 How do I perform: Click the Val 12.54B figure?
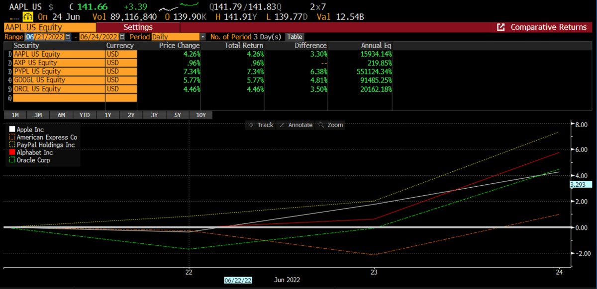[340, 17]
